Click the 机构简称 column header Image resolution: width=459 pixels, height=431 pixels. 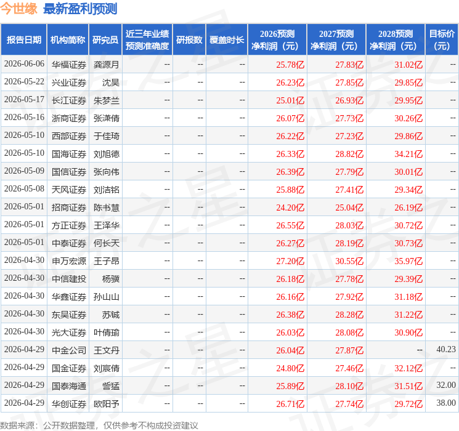(68, 40)
